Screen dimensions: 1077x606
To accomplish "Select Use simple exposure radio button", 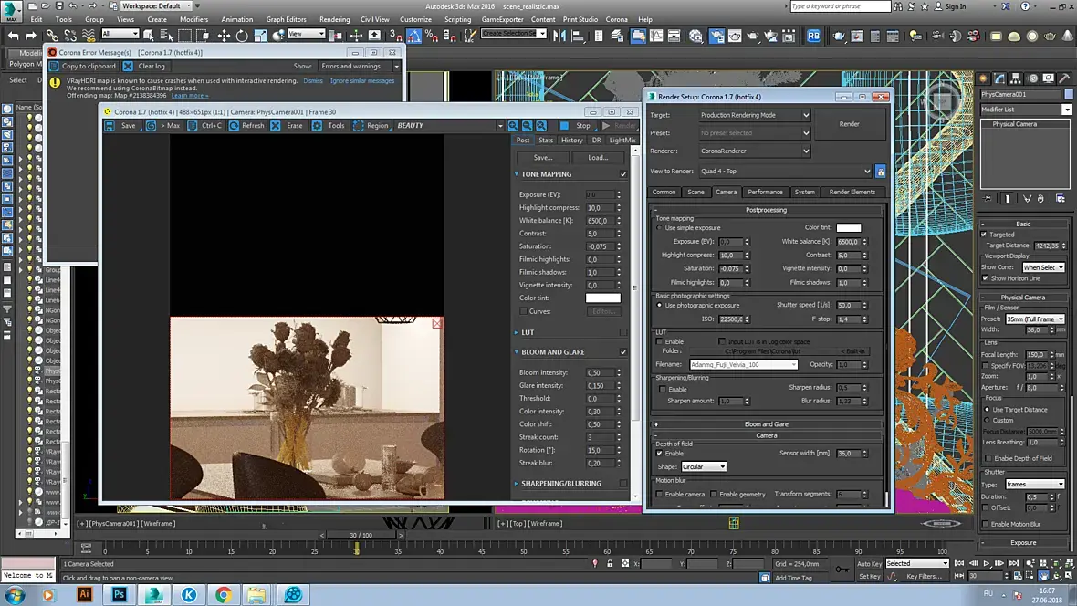I will pyautogui.click(x=660, y=228).
